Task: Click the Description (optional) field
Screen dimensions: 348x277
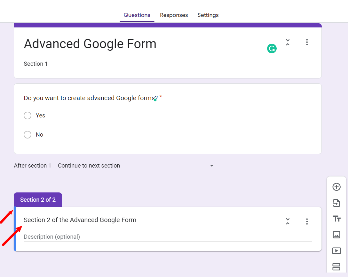Action: point(168,237)
